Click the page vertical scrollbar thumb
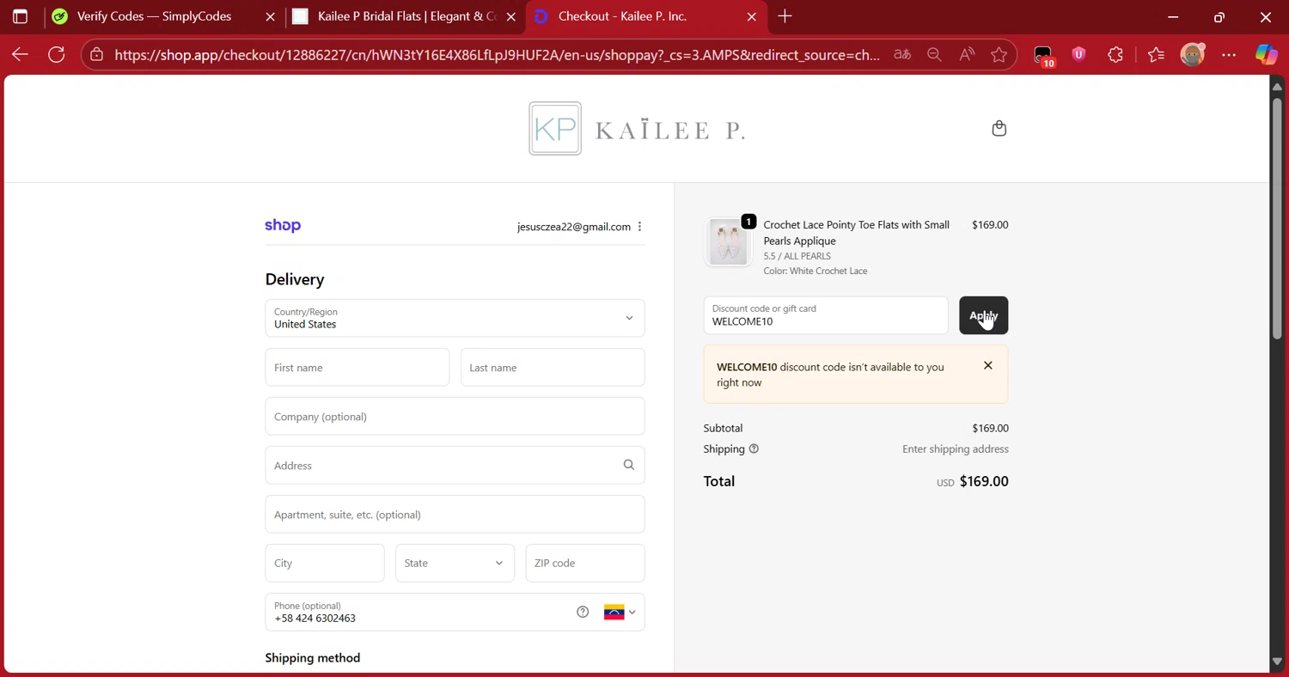The height and width of the screenshot is (677, 1289). 1276,219
